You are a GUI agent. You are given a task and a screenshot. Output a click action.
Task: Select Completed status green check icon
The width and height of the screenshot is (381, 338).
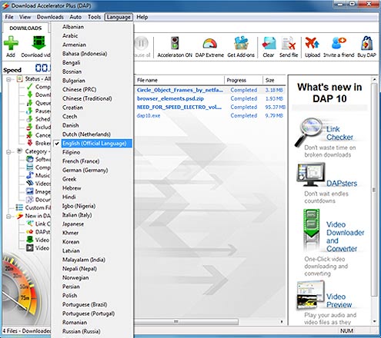tap(30, 87)
